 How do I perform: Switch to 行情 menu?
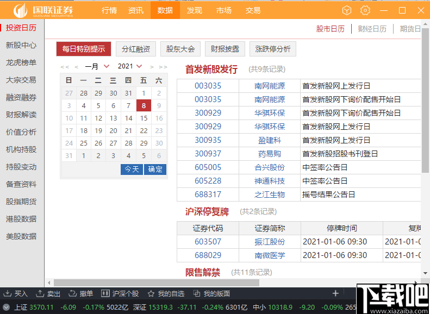pos(109,10)
